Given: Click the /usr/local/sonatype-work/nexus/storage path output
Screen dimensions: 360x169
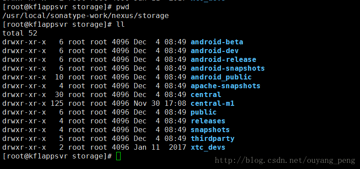Looking at the screenshot, I should [86, 16].
